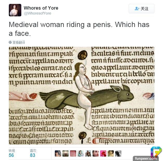Screen dimensions: 164x161
Task: Click the sixth liker avatar showing a face
Action: (96, 153)
